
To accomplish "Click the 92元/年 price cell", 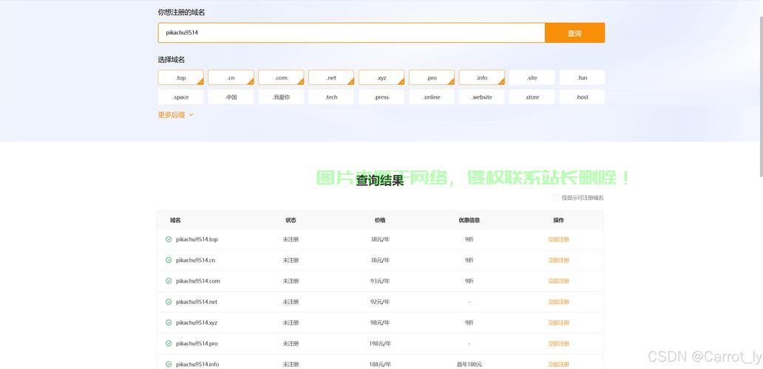I will coord(380,302).
